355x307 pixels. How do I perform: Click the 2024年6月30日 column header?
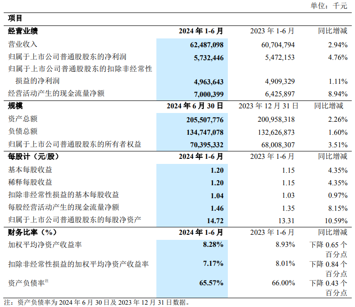tap(195, 106)
